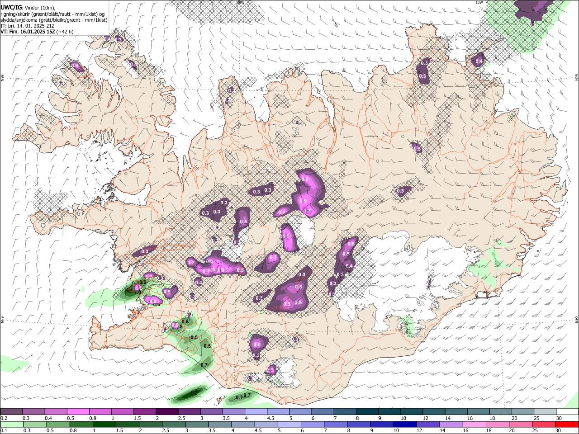Pick upper legend swatch between 0.3 and 0.4

(33, 412)
